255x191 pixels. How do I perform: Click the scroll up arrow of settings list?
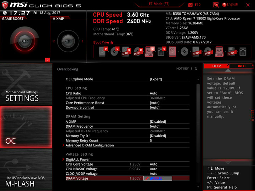(x=198, y=80)
